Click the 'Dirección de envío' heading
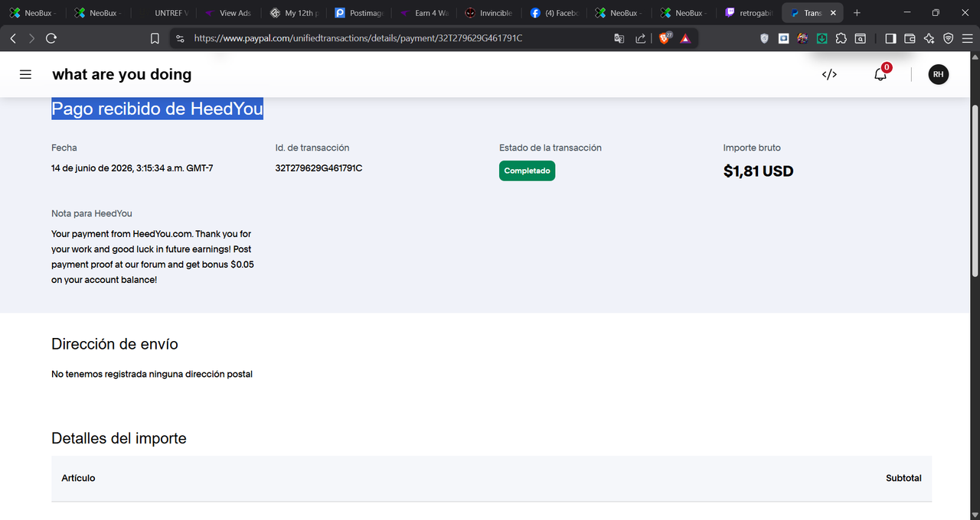Viewport: 980px width, 520px height. (115, 344)
